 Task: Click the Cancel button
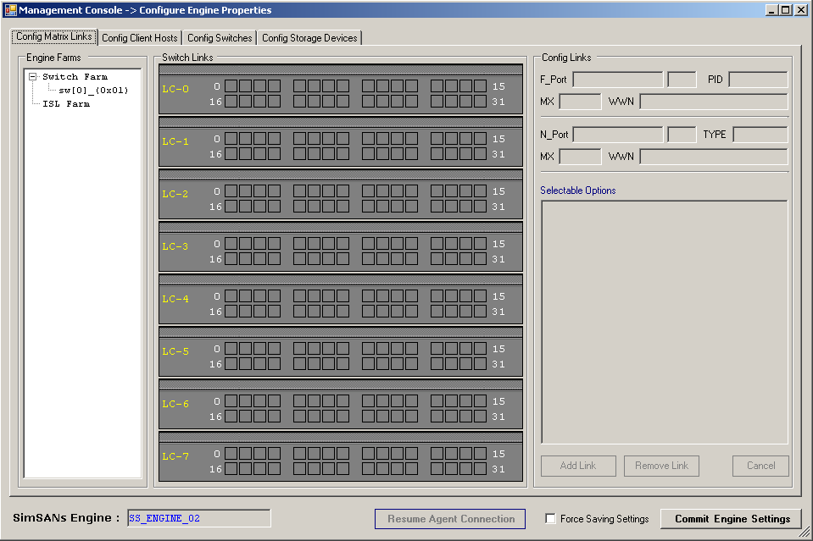[x=760, y=466]
